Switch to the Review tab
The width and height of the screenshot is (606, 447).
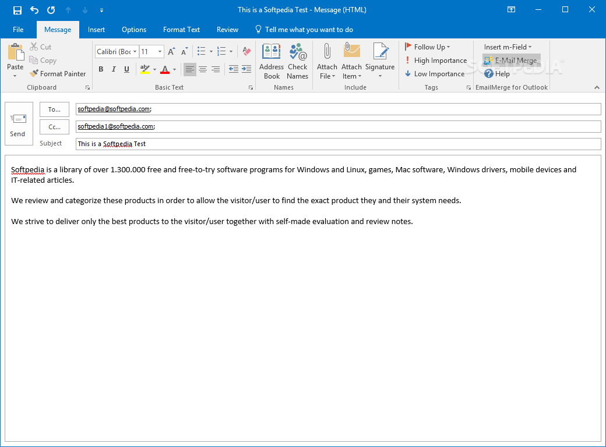227,30
